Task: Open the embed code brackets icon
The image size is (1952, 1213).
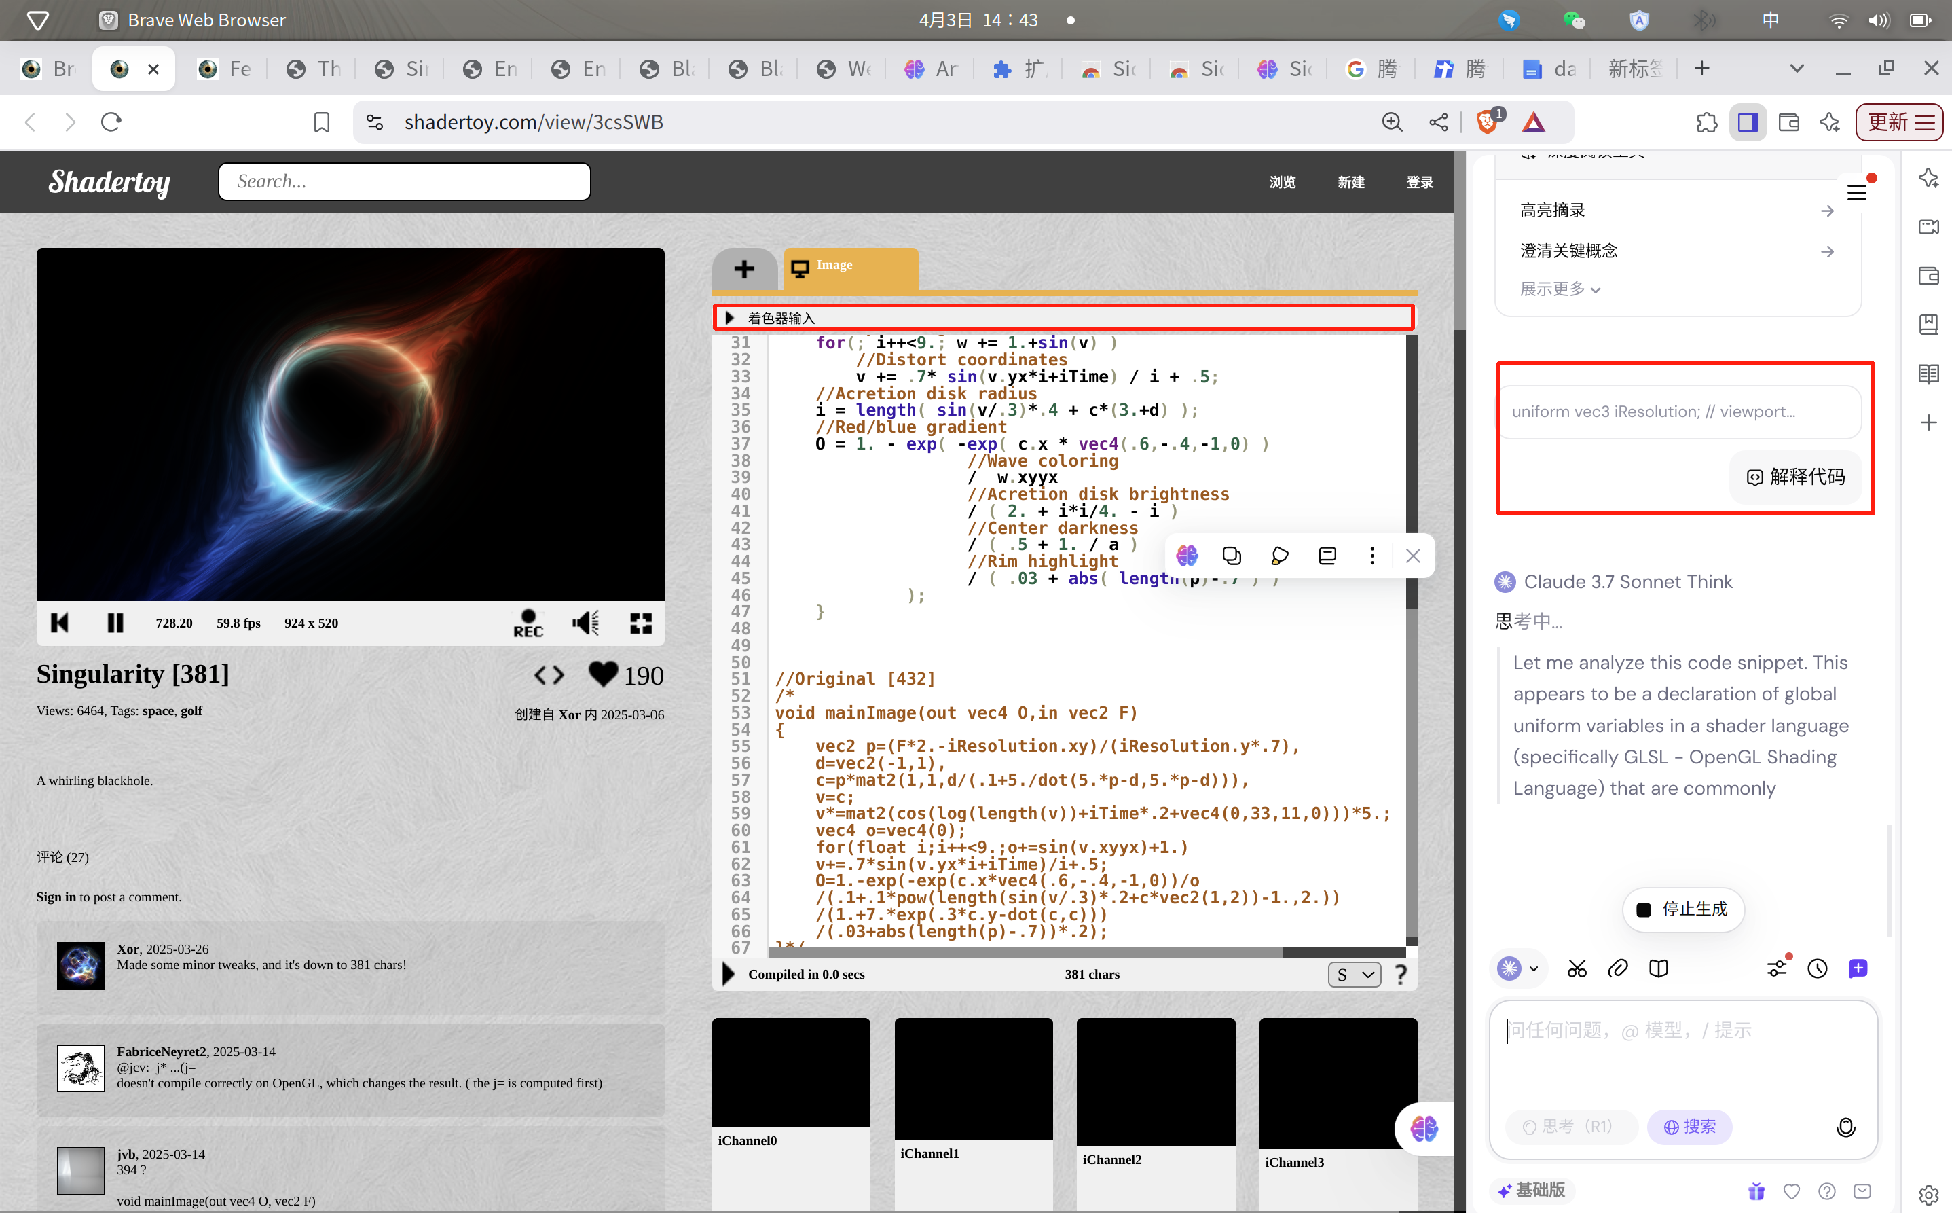Action: [x=549, y=676]
